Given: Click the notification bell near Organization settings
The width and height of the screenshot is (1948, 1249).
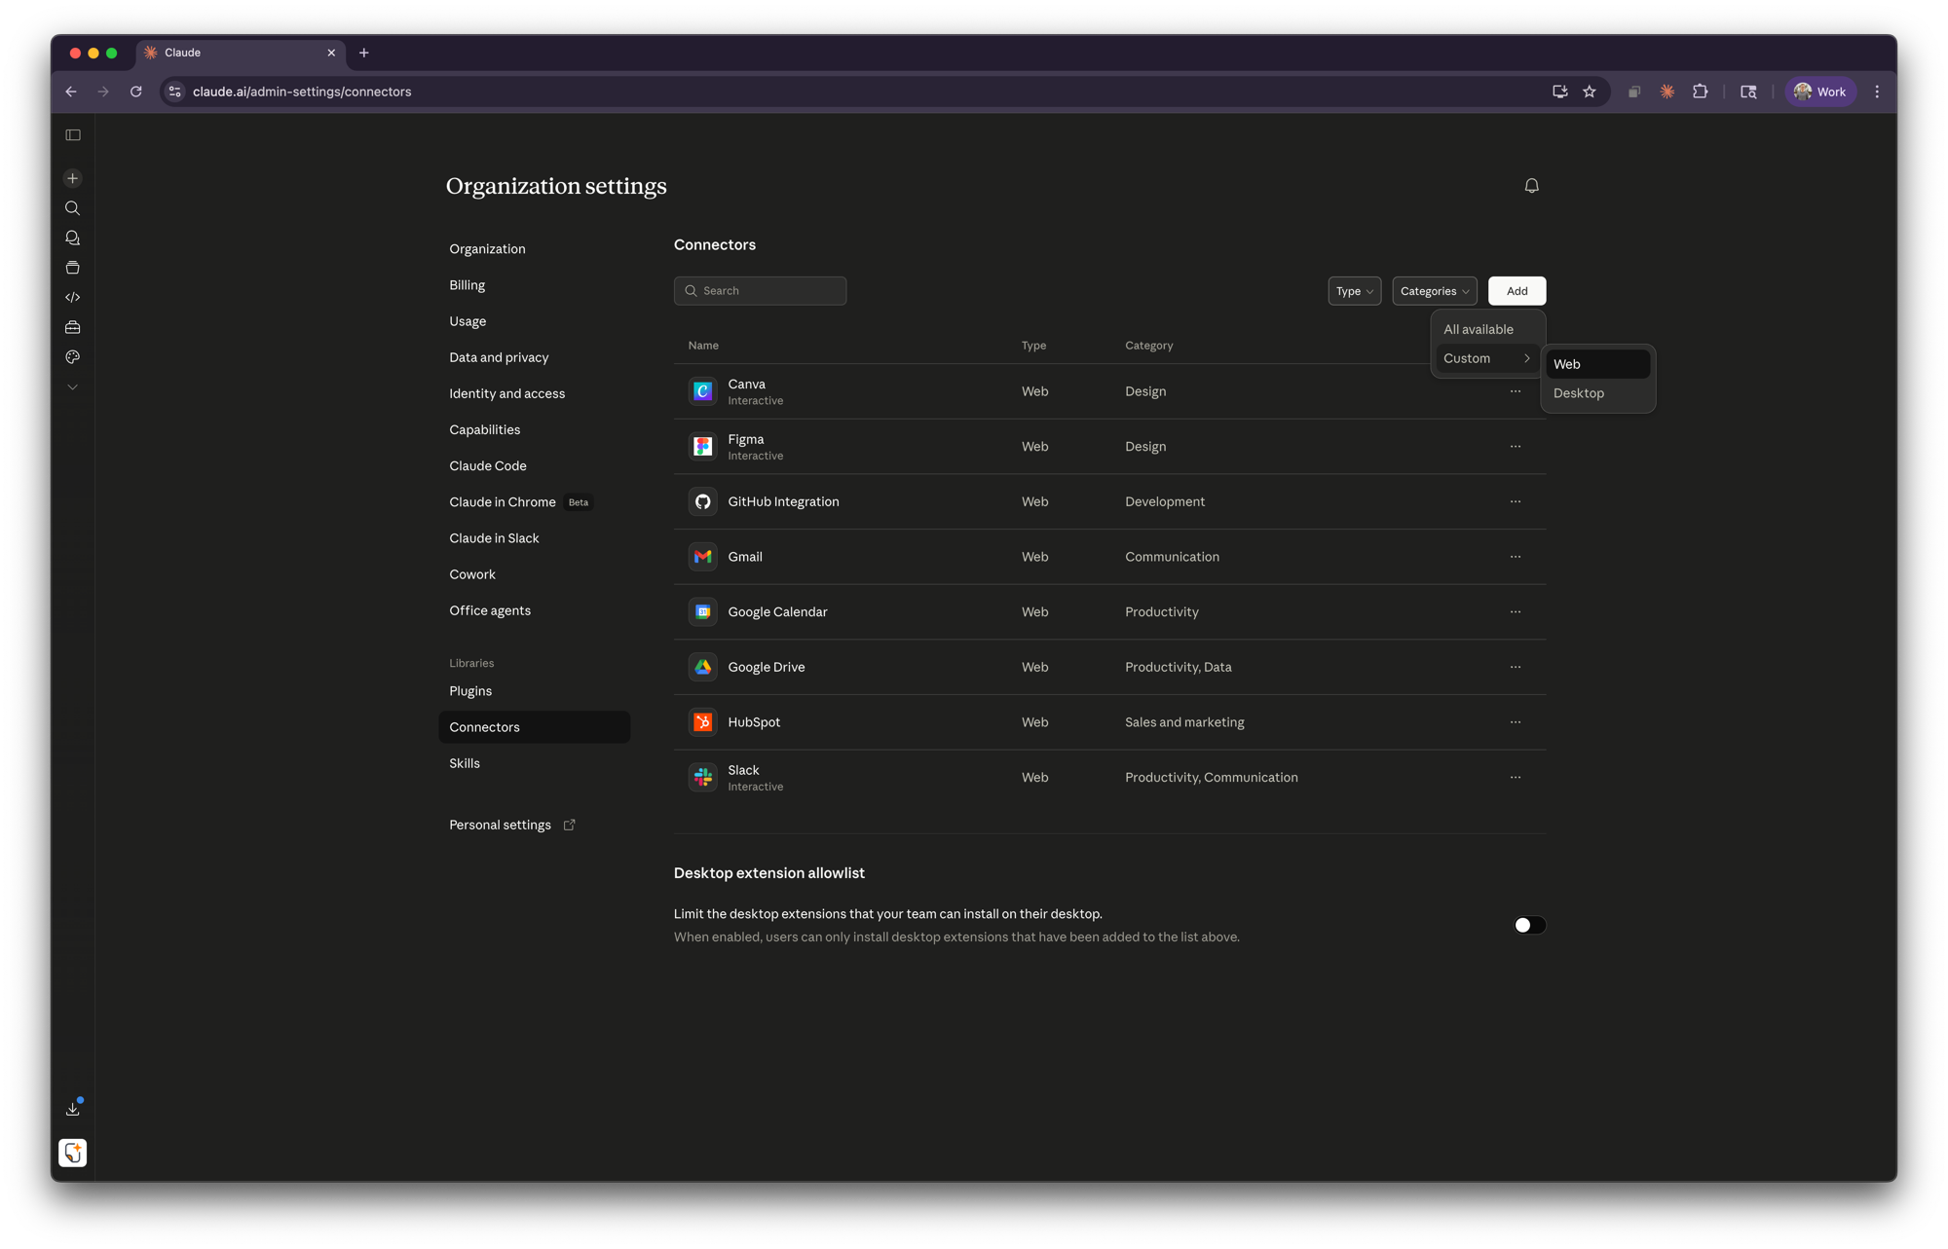Looking at the screenshot, I should pyautogui.click(x=1531, y=185).
